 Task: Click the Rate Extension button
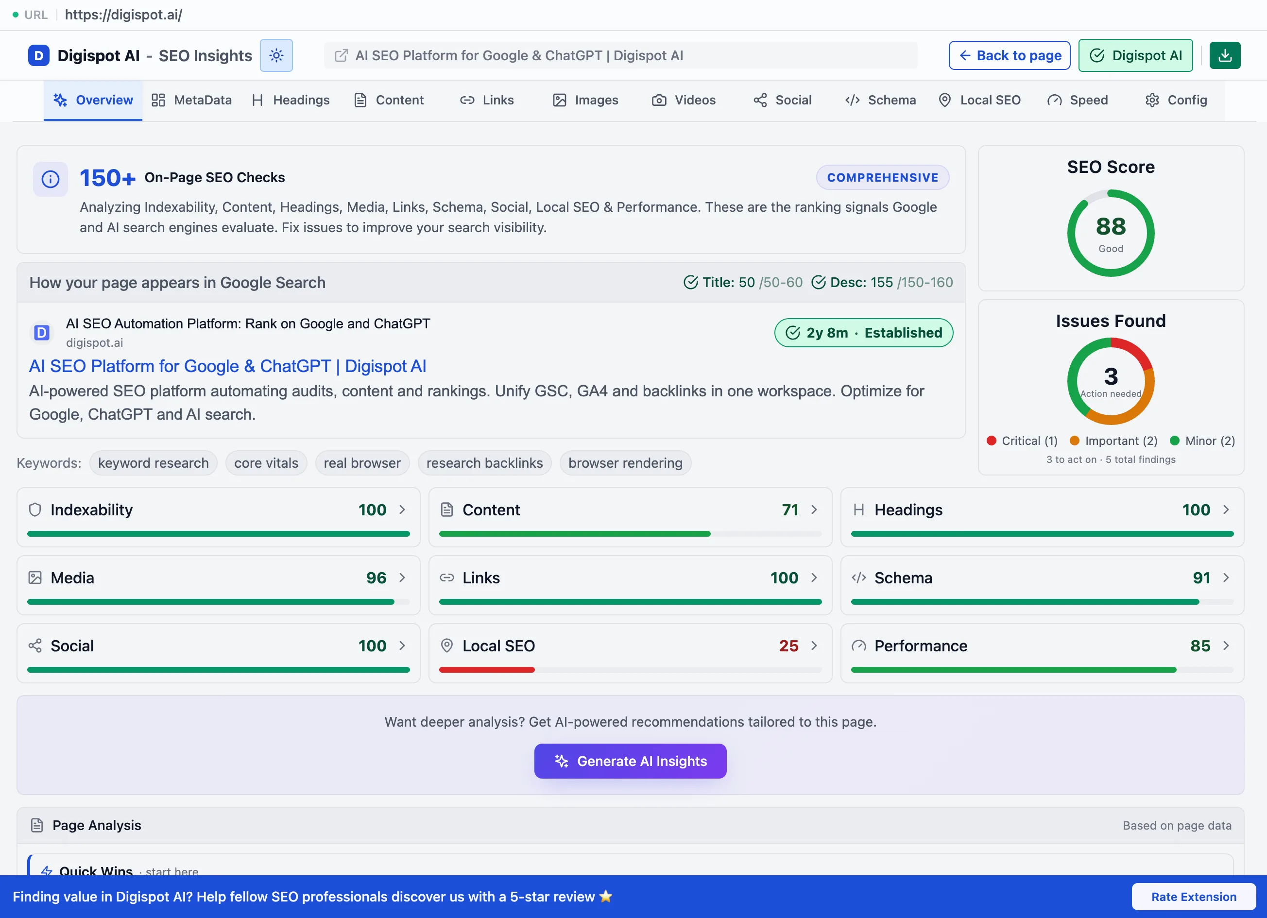(1194, 896)
